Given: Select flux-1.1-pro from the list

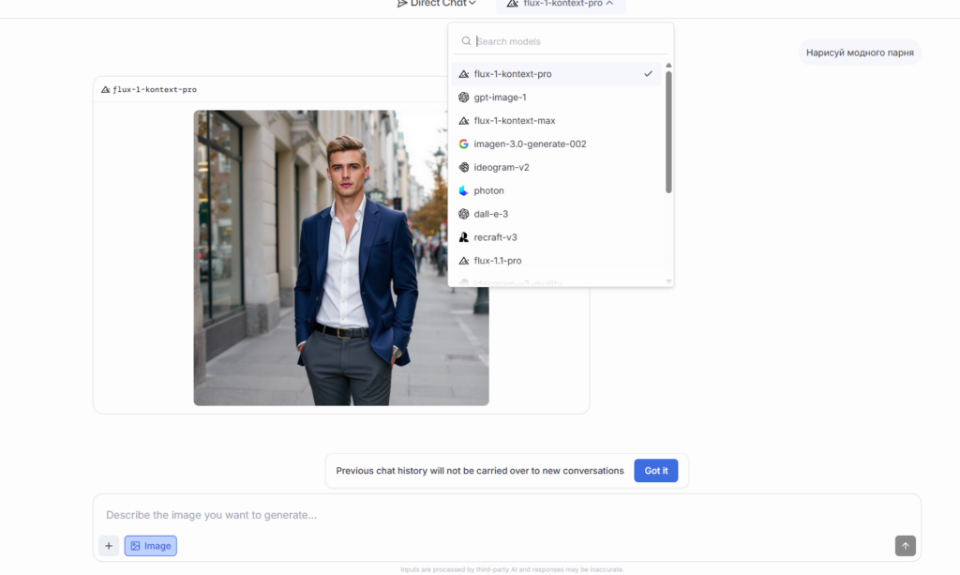Looking at the screenshot, I should click(x=556, y=260).
